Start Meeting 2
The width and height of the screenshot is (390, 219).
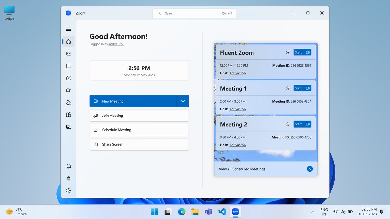tap(303, 124)
